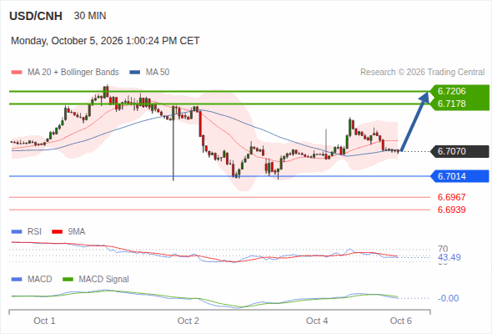492x334 pixels.
Task: Click the RSI 43.49 value label
Action: (x=449, y=258)
